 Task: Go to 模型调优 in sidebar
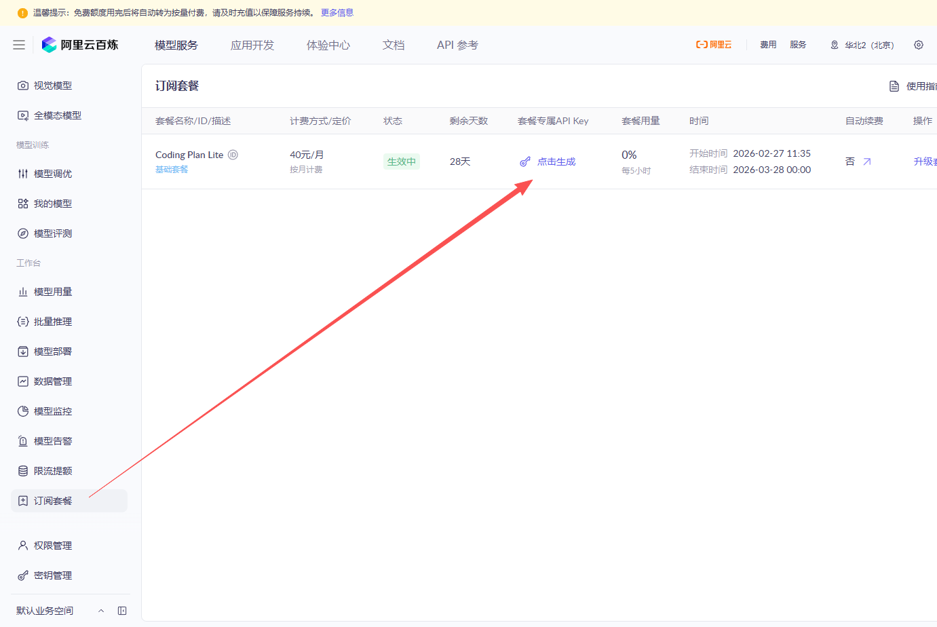[53, 174]
